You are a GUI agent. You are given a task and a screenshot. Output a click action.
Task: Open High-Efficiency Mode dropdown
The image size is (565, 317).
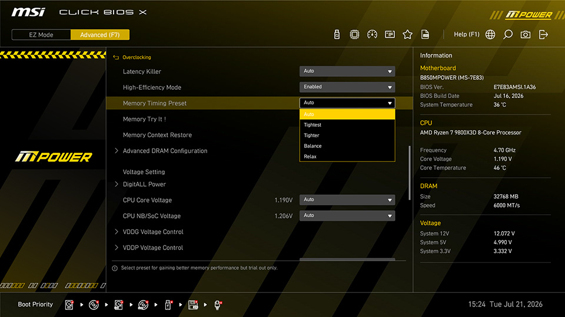347,87
